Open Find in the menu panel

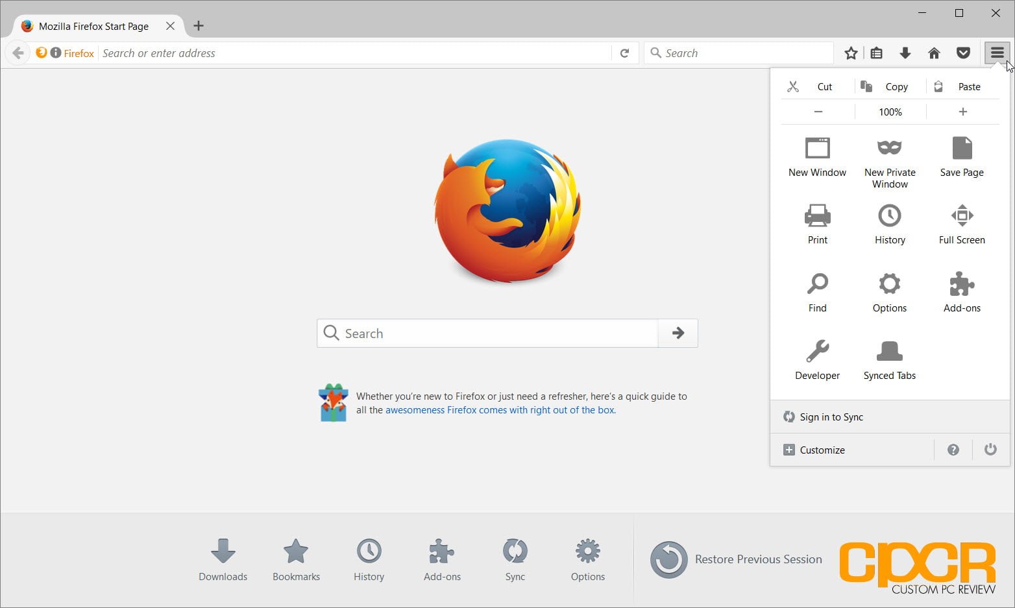[x=817, y=293]
